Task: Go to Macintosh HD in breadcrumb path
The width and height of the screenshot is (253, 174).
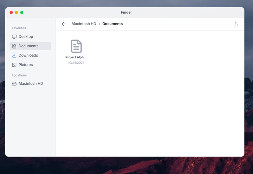Action: pyautogui.click(x=84, y=24)
